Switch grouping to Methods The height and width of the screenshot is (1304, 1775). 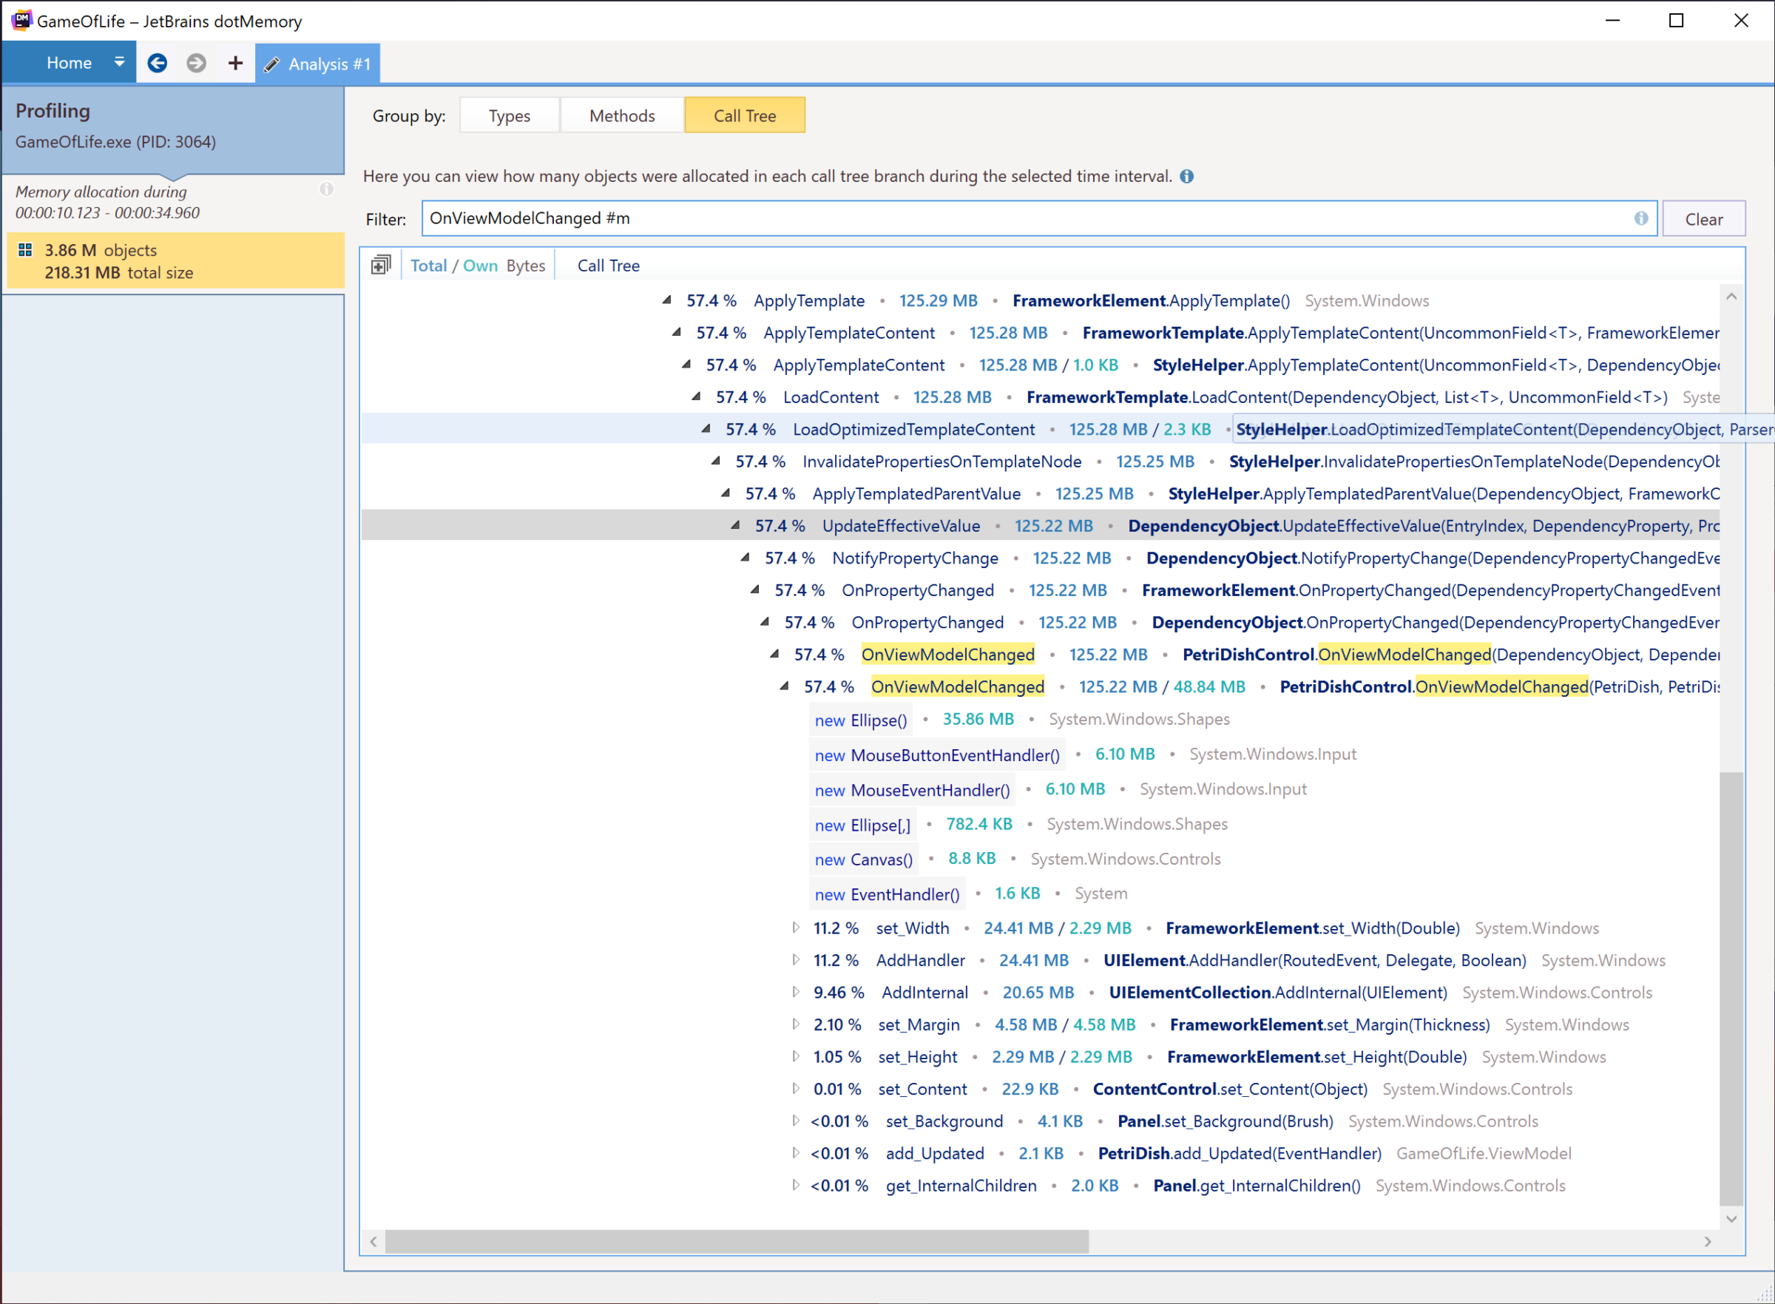pyautogui.click(x=622, y=116)
